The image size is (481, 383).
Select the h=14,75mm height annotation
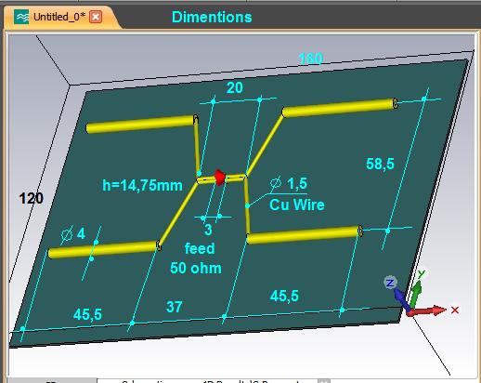tap(142, 185)
